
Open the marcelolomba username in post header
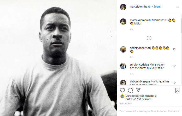[138, 7]
